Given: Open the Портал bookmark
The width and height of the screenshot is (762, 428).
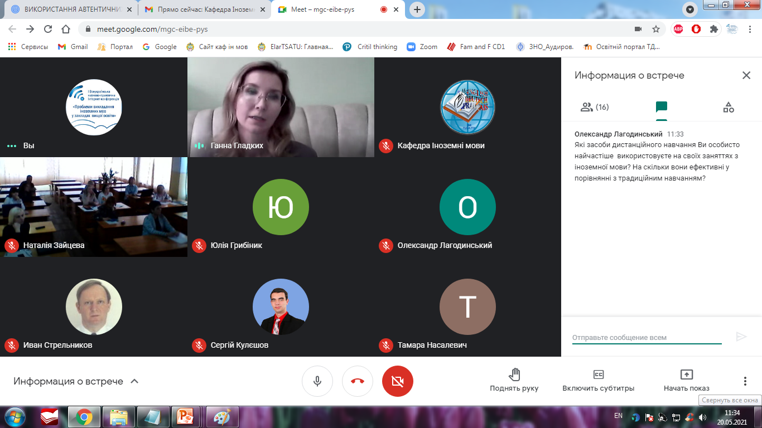Looking at the screenshot, I should pyautogui.click(x=115, y=47).
